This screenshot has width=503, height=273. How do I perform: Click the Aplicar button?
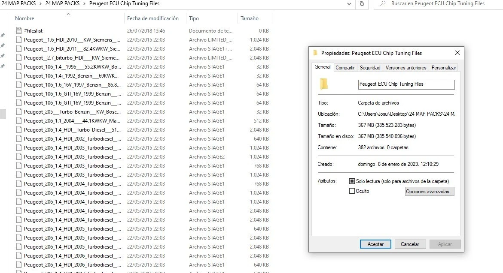tap(445, 244)
